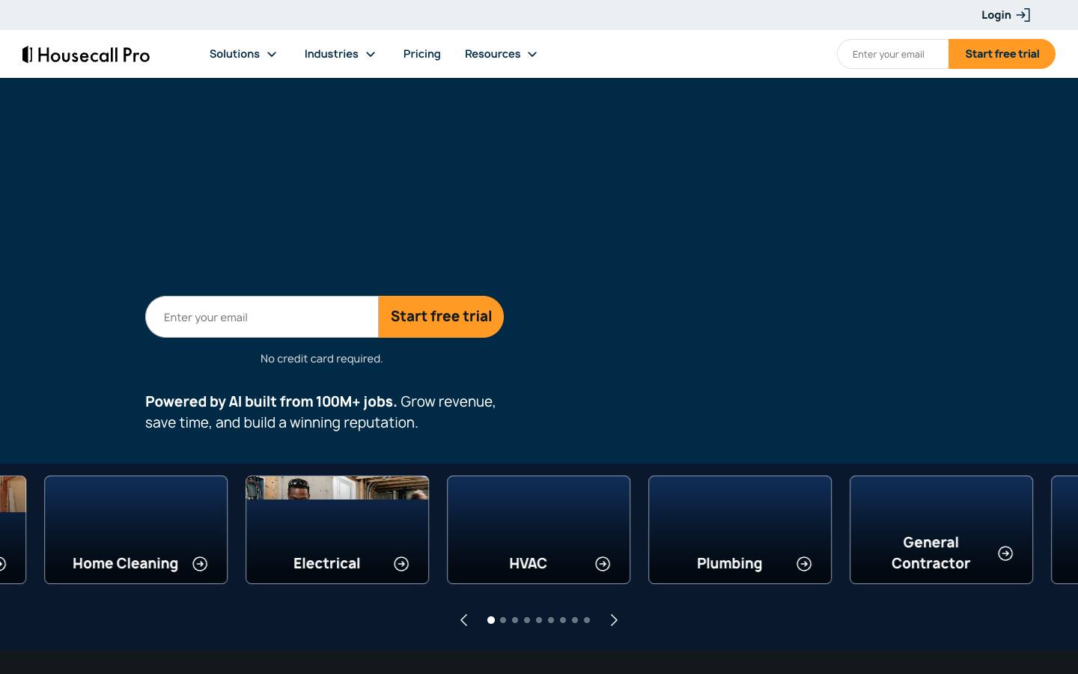
Task: Click the 'No credit card required.' text
Action: pos(321,359)
